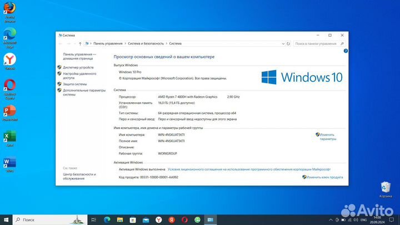Image resolution: width=400 pixels, height=225 pixels.
Task: Open Excel desktop shortcut
Action: 9,138
